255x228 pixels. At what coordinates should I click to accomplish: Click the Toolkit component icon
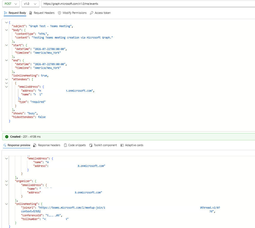point(91,145)
